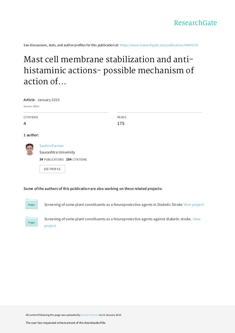Click the article title heading
Viewport: 235px width, 333px height.
click(109, 70)
